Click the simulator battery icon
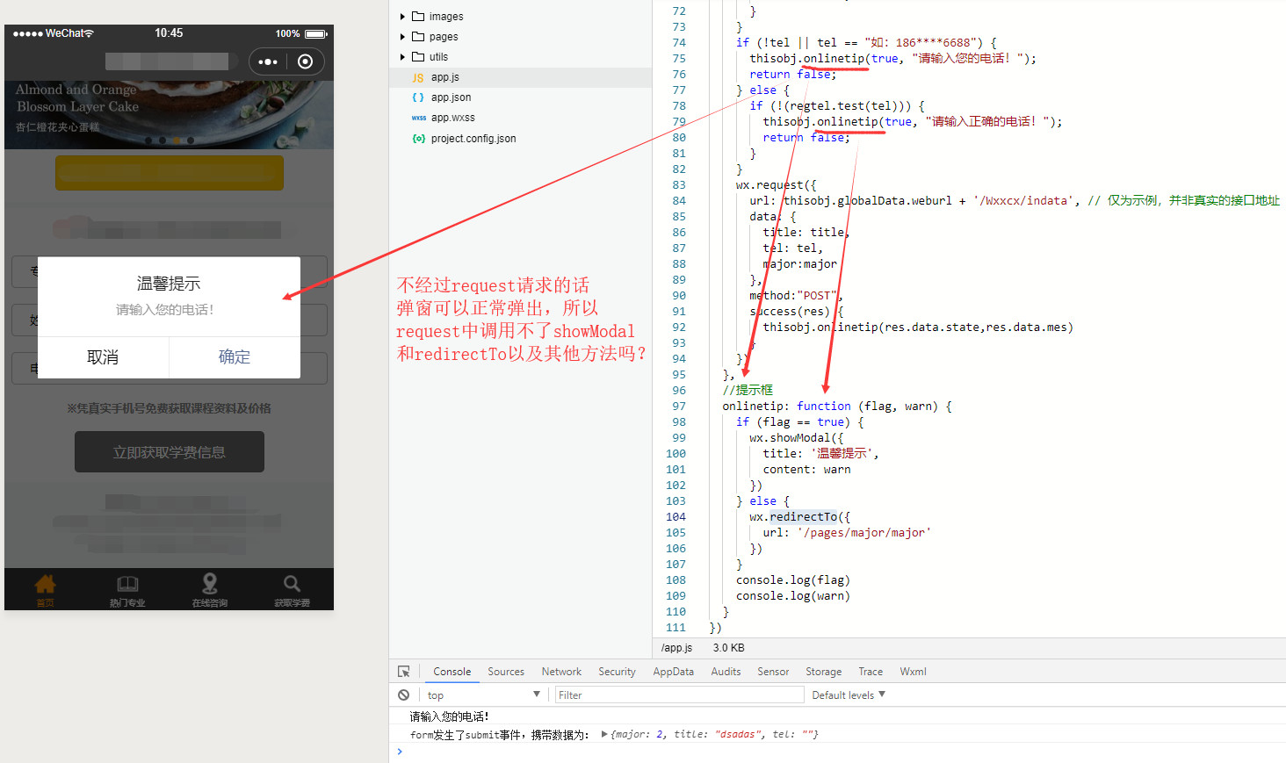The image size is (1286, 763). (x=316, y=33)
